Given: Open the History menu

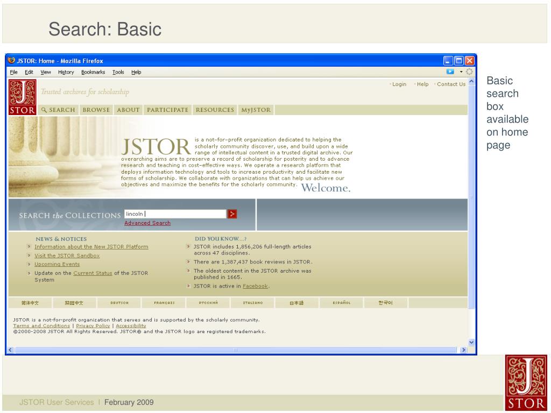Looking at the screenshot, I should coord(66,72).
